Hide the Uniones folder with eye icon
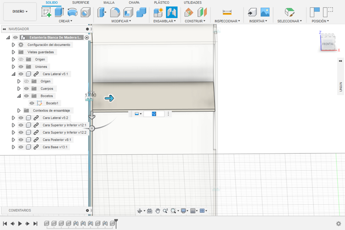Image resolution: width=345 pixels, height=230 pixels. click(21, 67)
